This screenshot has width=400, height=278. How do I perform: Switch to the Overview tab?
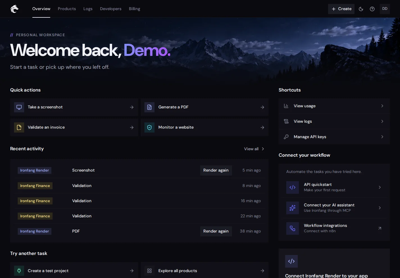(x=41, y=9)
